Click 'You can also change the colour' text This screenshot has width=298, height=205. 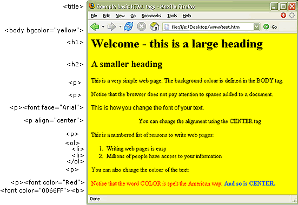[140, 170]
